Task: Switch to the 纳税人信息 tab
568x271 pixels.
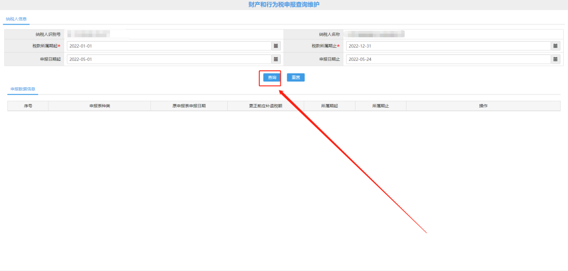Action: pos(16,19)
